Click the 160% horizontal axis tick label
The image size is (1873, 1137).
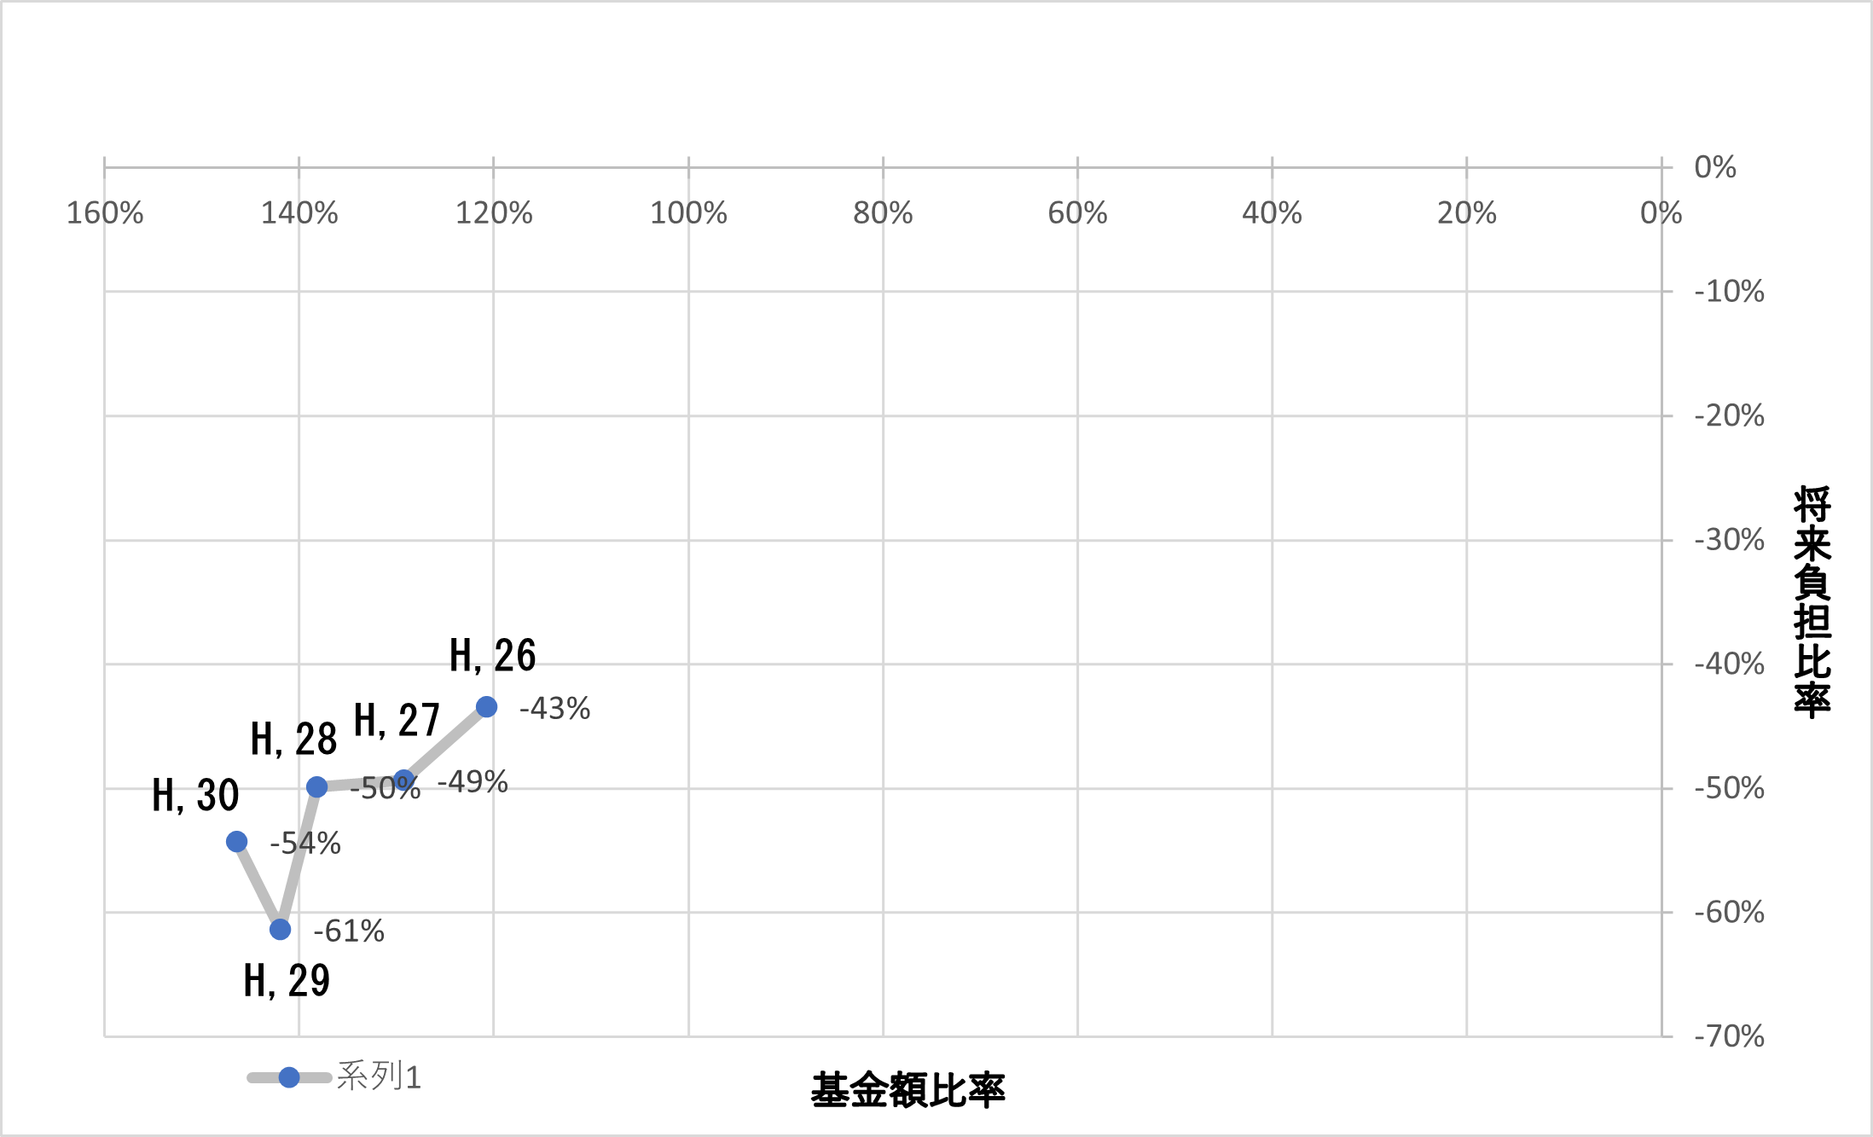(105, 213)
